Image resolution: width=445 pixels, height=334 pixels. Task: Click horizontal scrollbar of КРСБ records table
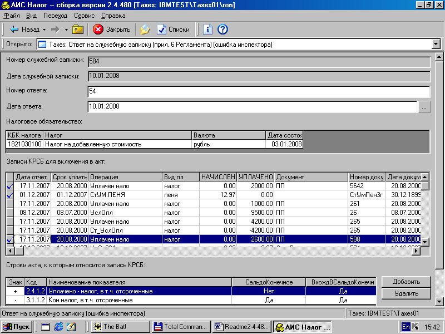pyautogui.click(x=211, y=252)
